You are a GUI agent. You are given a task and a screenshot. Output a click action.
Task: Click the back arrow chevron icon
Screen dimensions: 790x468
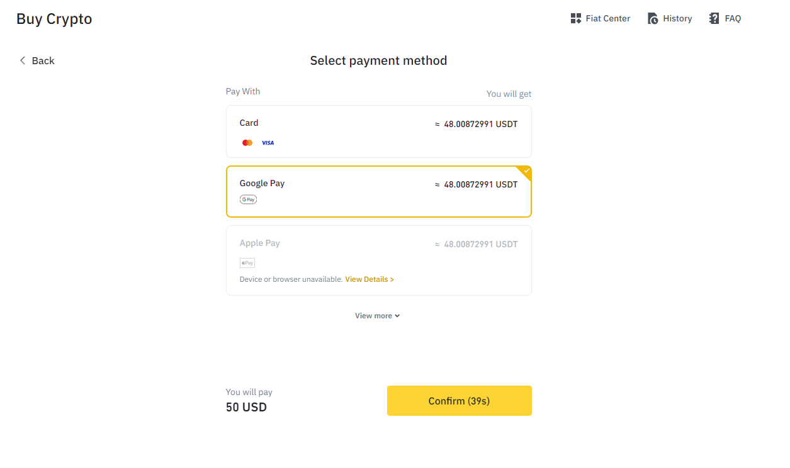tap(23, 60)
